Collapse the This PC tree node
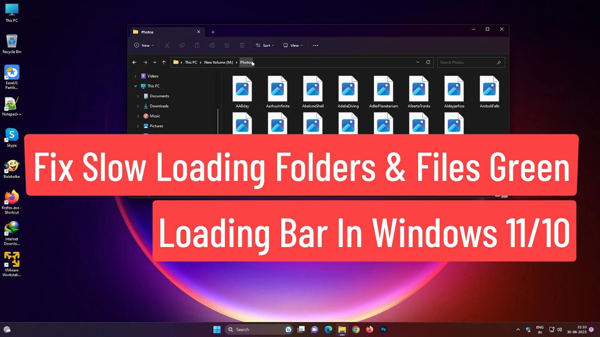The height and width of the screenshot is (337, 600). tap(135, 86)
